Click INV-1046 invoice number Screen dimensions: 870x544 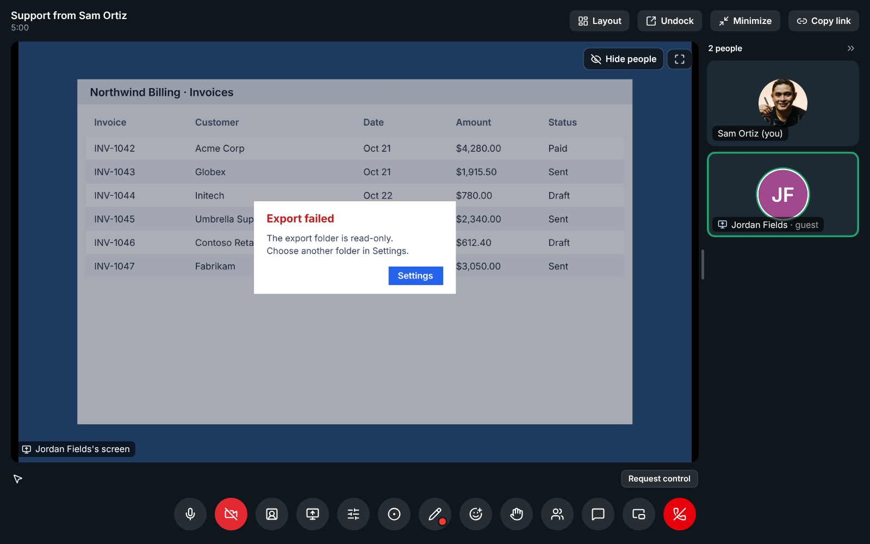point(114,243)
